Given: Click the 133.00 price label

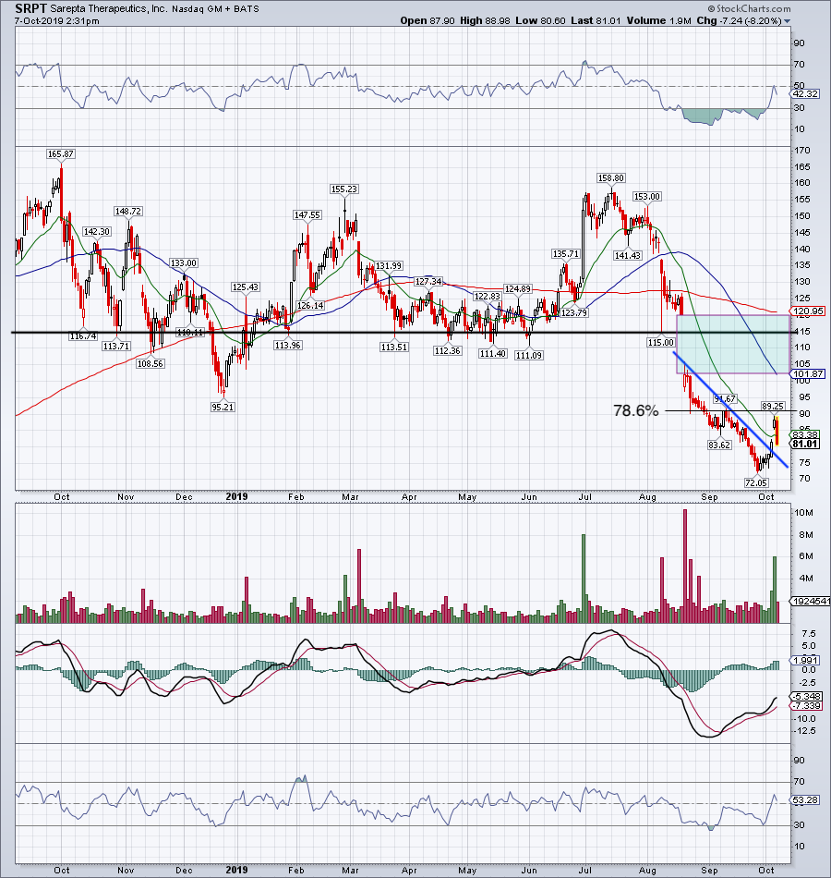Looking at the screenshot, I should (x=183, y=262).
